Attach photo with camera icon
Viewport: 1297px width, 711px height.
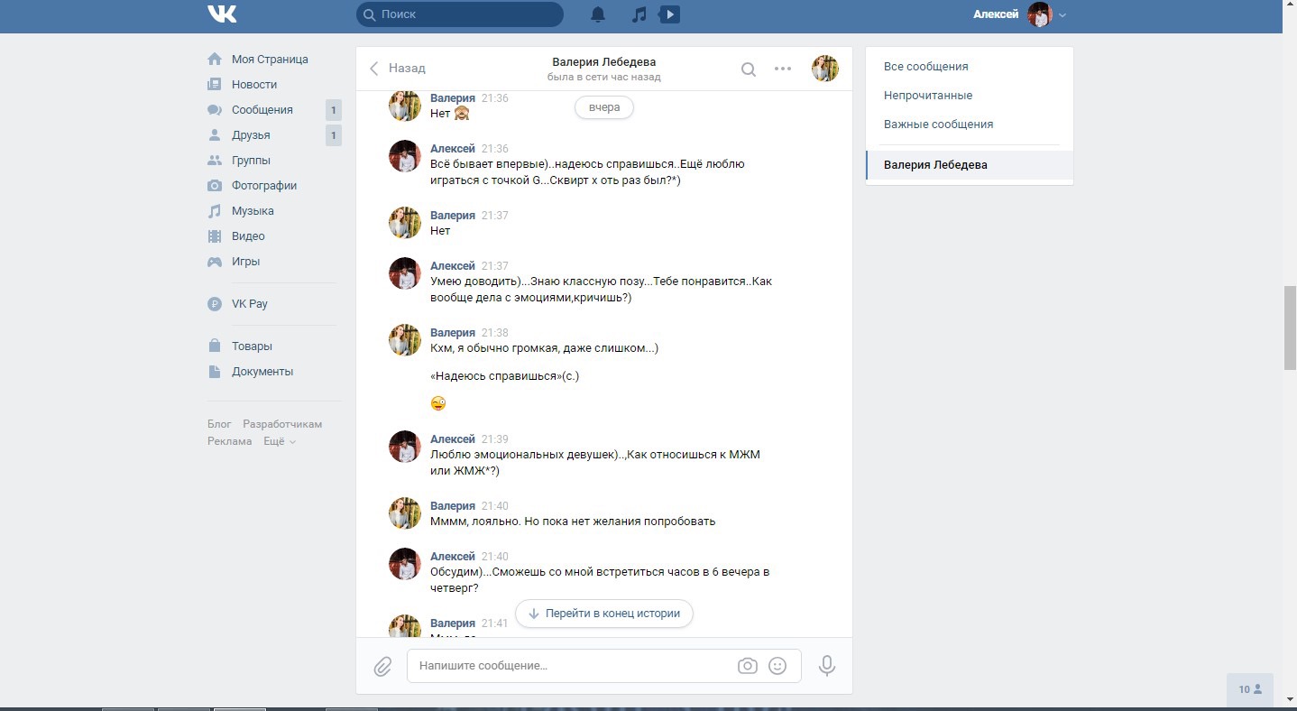pyautogui.click(x=748, y=666)
